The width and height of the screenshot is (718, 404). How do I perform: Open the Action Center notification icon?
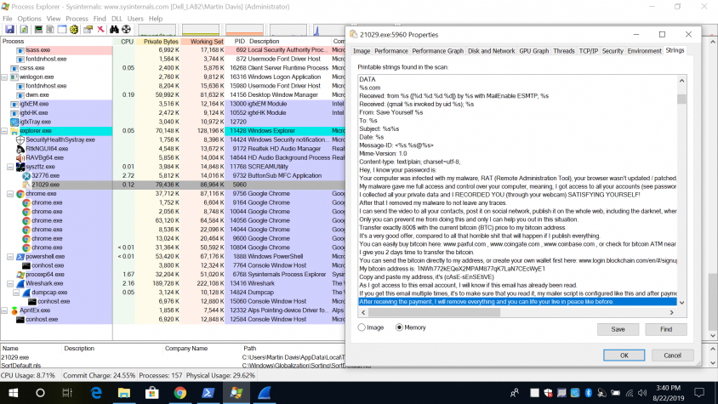coord(699,393)
